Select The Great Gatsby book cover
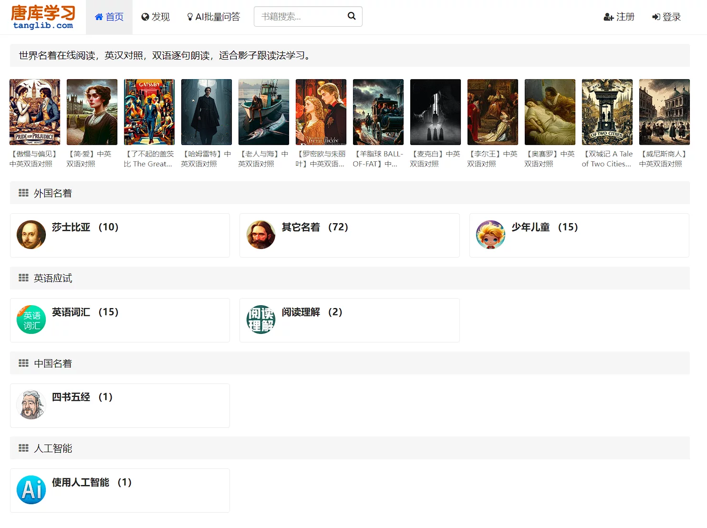 point(149,112)
